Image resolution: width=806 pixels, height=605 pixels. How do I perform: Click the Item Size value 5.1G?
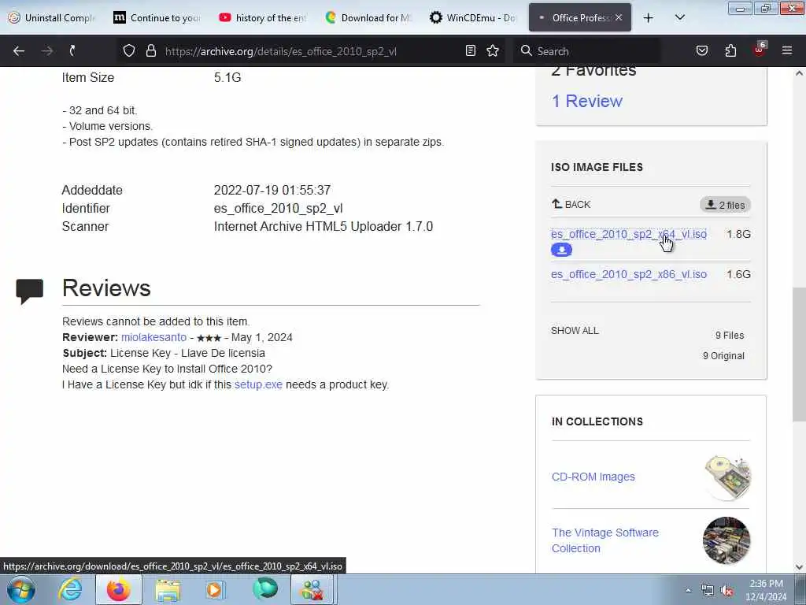[227, 78]
